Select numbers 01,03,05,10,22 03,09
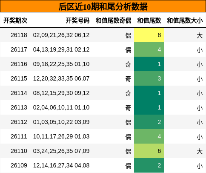206x173 pixels. pyautogui.click(x=61, y=122)
